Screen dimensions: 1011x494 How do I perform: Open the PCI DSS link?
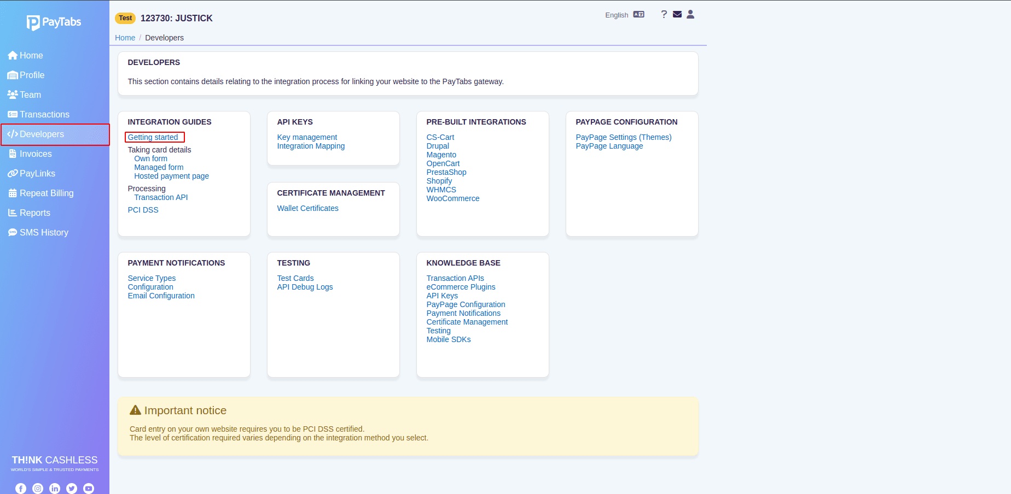point(143,210)
